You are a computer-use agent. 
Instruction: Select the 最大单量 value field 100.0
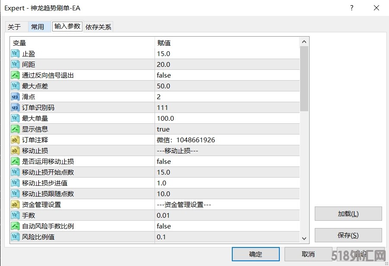166,119
